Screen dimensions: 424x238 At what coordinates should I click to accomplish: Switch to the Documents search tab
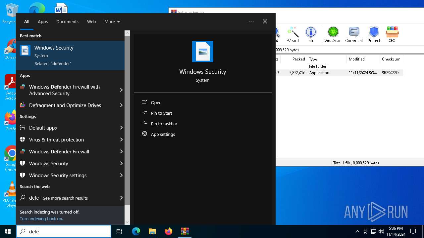(67, 21)
